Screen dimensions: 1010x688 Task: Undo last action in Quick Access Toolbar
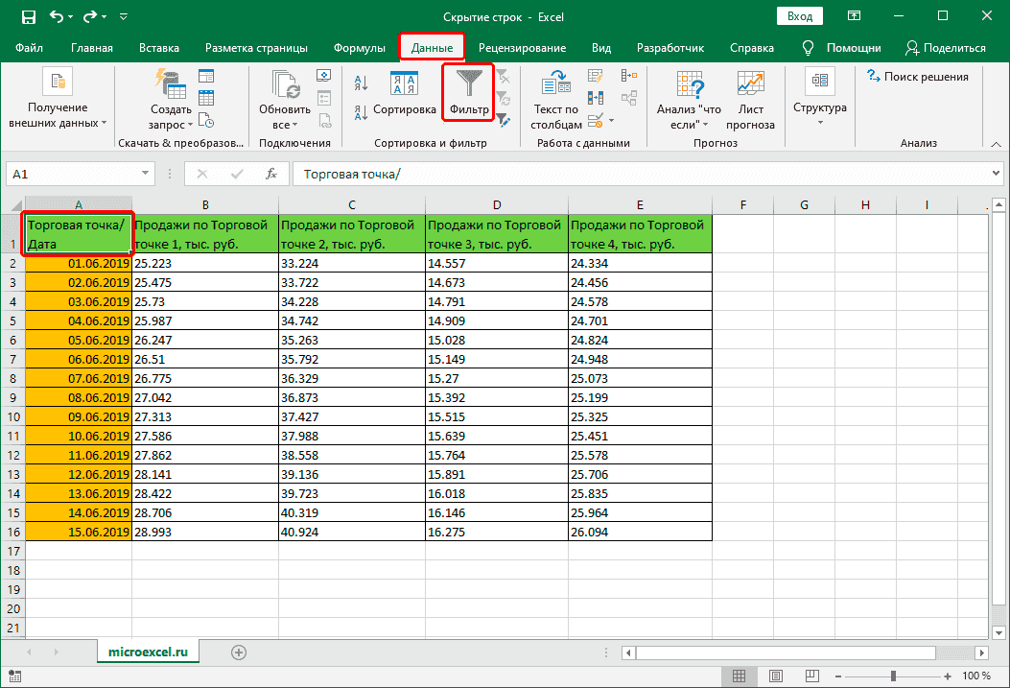click(56, 16)
